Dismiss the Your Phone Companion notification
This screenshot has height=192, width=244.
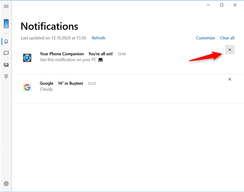(x=230, y=50)
